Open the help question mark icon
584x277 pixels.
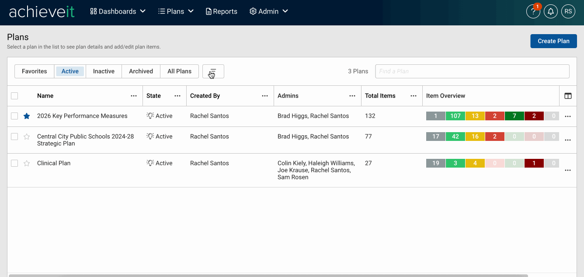click(533, 11)
